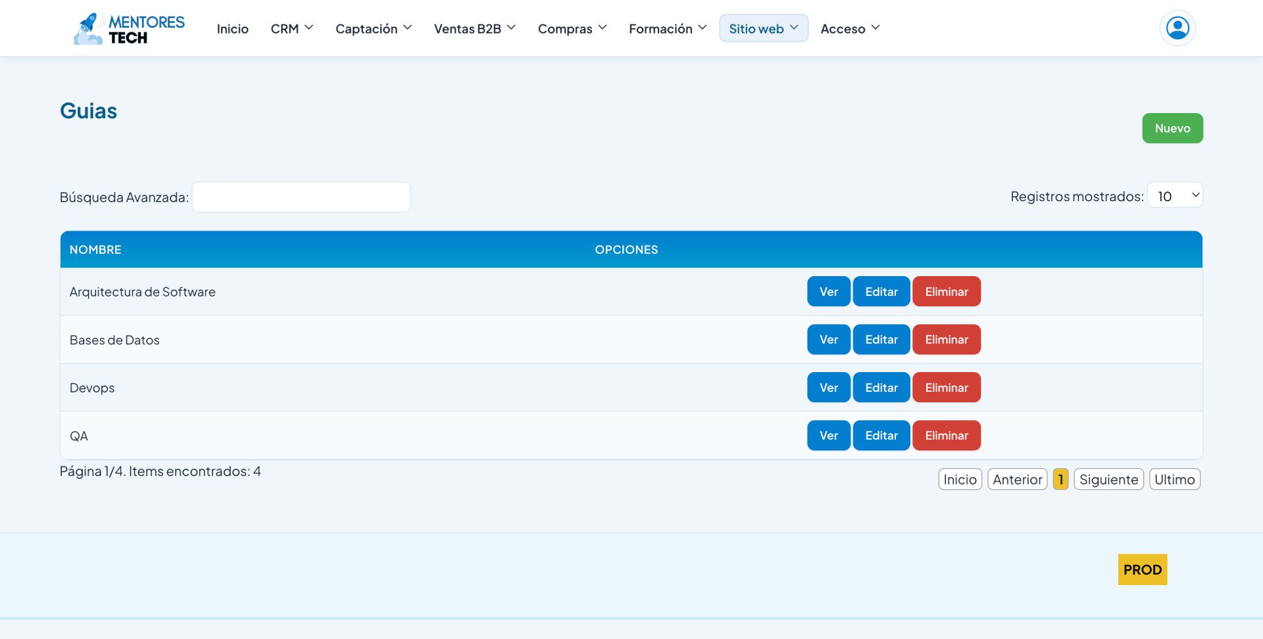Edit the Devops guide

(x=881, y=387)
